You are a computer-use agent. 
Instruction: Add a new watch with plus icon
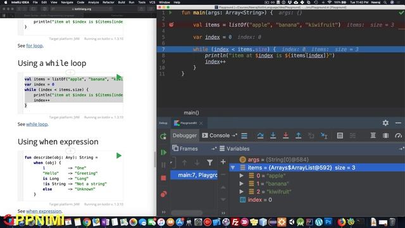pyautogui.click(x=223, y=162)
